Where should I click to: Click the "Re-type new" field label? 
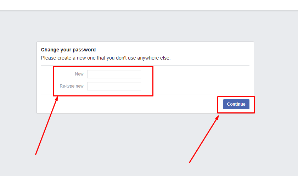(72, 86)
